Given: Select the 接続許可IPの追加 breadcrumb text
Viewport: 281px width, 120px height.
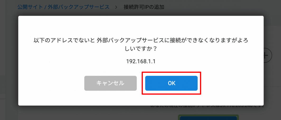Looking at the screenshot, I should (x=144, y=7).
